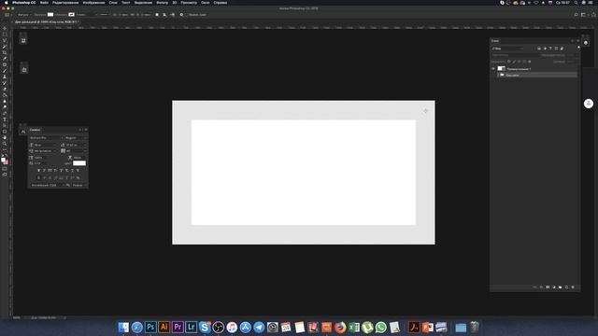Select the Clone Stamp tool
The height and width of the screenshot is (336, 598).
pos(5,77)
